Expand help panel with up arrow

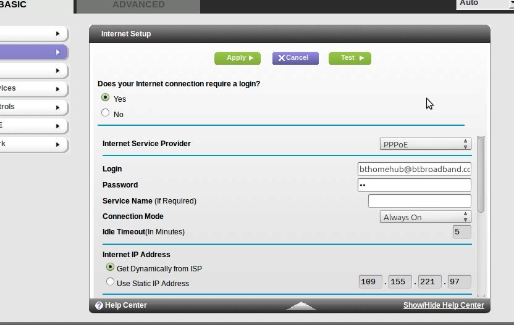pyautogui.click(x=301, y=306)
